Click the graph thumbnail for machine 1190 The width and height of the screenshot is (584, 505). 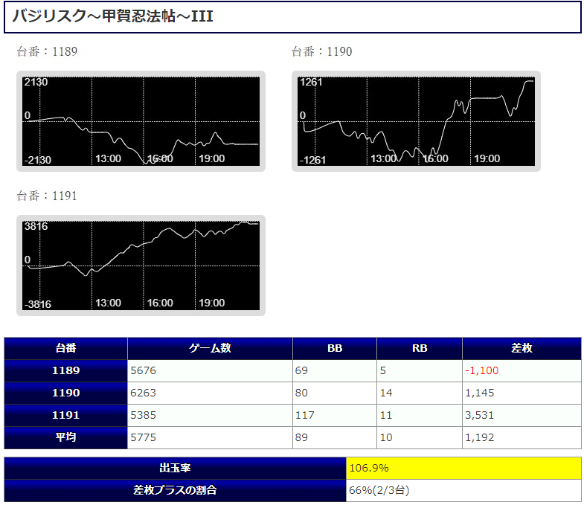[416, 121]
